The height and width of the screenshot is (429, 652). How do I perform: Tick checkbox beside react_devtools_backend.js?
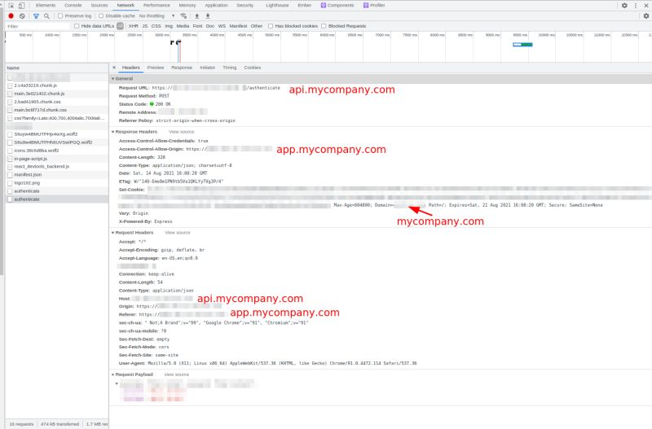(10, 167)
